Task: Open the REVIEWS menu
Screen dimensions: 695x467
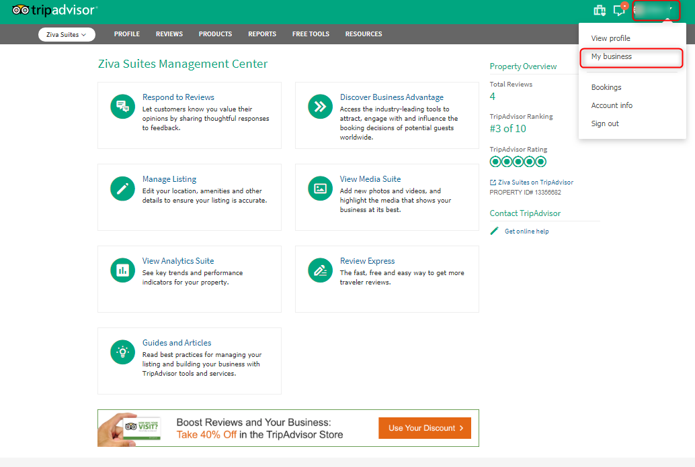Action: click(x=169, y=34)
